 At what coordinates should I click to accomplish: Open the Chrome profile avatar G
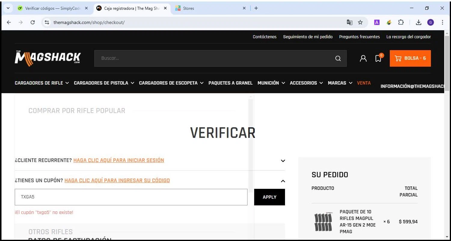pos(431,22)
